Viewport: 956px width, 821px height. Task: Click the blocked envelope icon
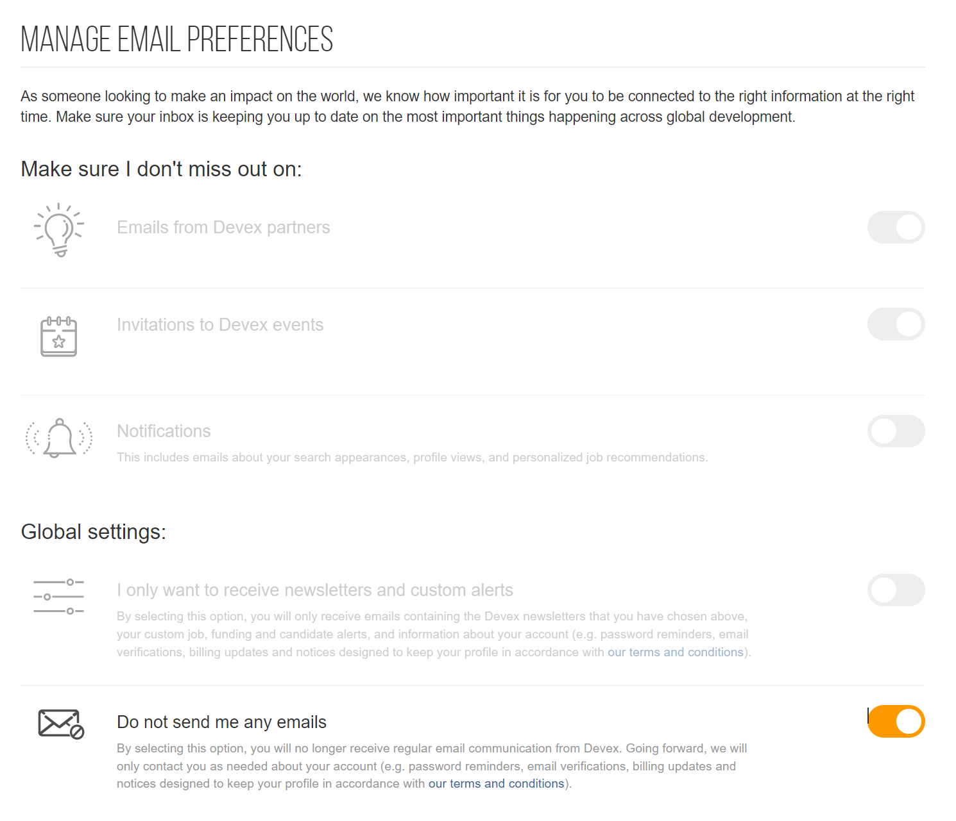point(61,724)
